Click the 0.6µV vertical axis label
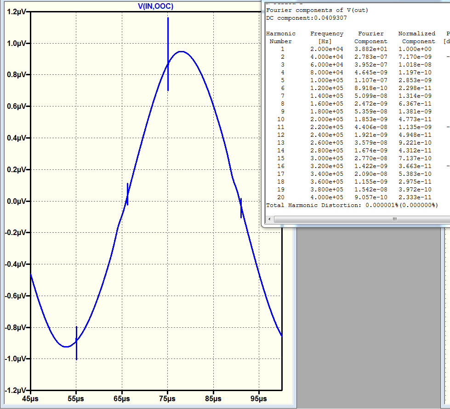The width and height of the screenshot is (450, 409). pyautogui.click(x=17, y=106)
